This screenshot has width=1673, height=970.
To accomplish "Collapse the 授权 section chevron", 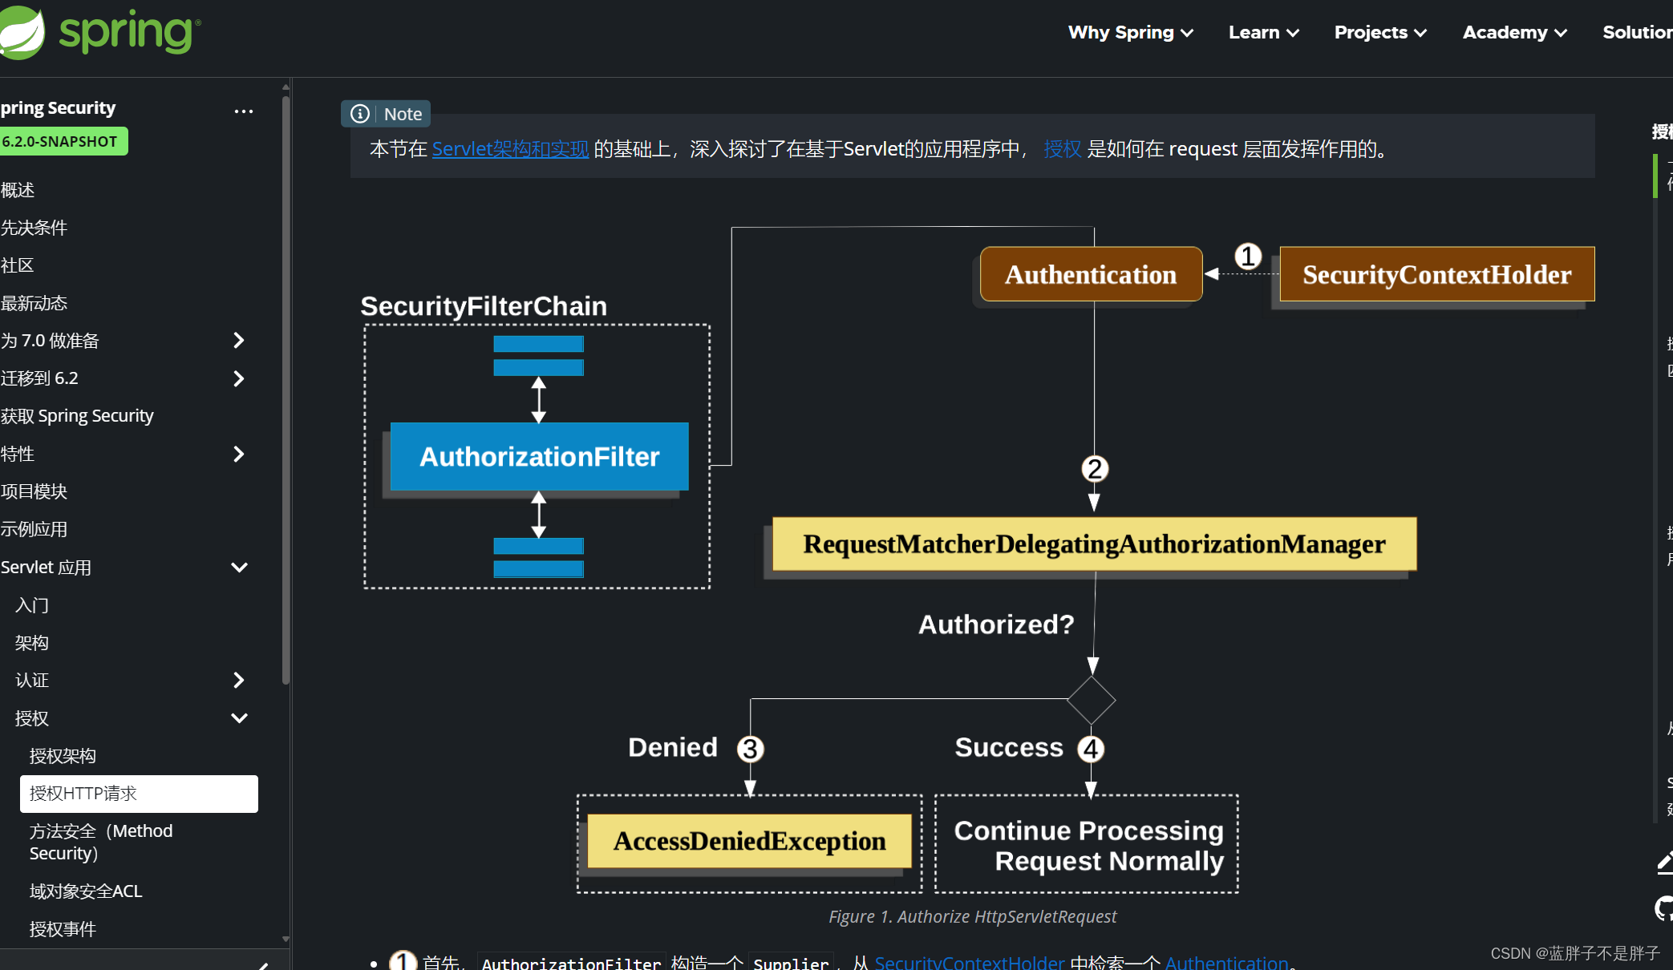I will tap(239, 718).
